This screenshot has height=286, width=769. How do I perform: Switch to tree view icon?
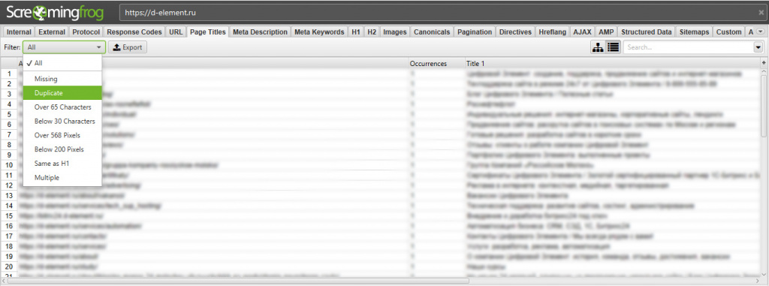[x=597, y=47]
